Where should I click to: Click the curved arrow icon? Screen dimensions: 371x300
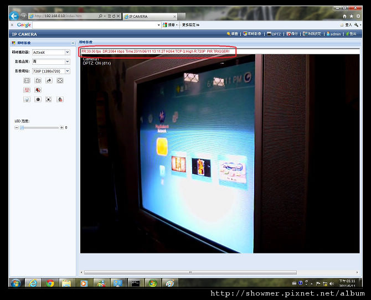(x=49, y=81)
